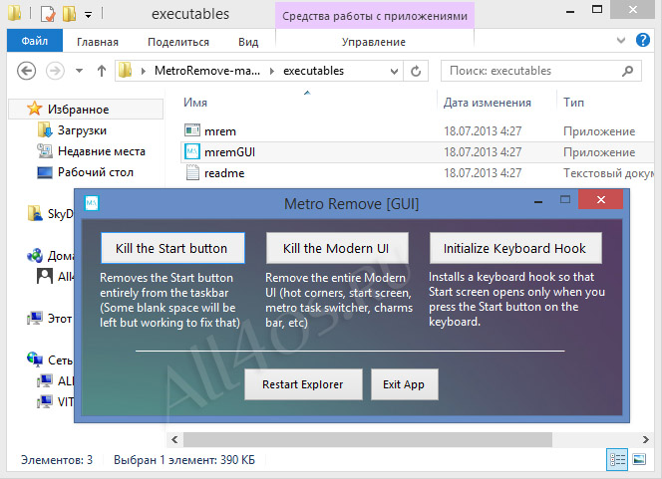This screenshot has width=662, height=479.
Task: Switch to the Главная ribbon tab
Action: coord(98,42)
